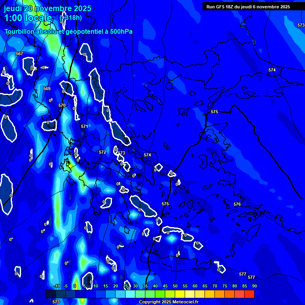This screenshot has width=305, height=305.
Task: Select the 576 contour label on map
Action: (237, 204)
